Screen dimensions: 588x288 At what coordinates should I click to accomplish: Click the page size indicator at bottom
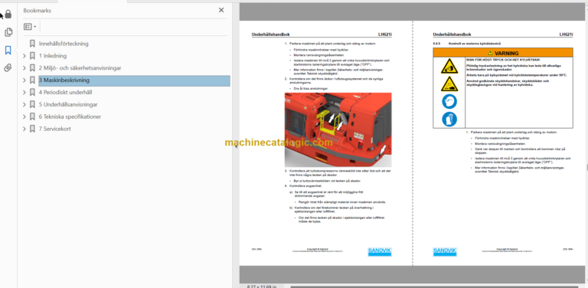[262, 286]
